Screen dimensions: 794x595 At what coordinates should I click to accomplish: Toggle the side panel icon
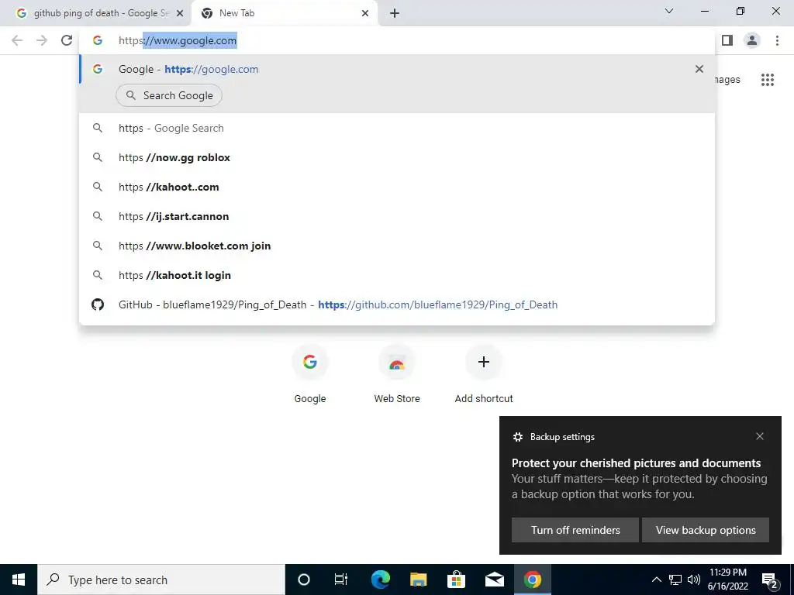point(727,40)
